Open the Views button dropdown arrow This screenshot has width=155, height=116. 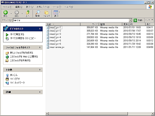pos(59,12)
